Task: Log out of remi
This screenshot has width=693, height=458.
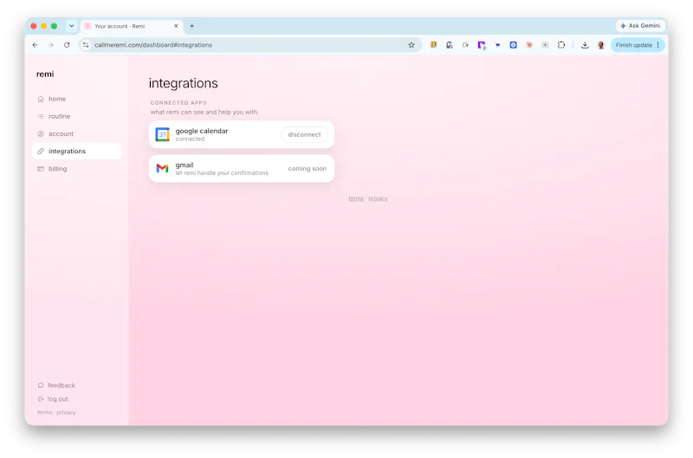Action: click(53, 399)
